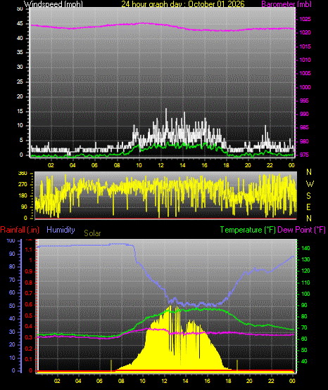Click the Temperature (°F) legend label
Screen dimensions: 328x390
[x=248, y=230]
